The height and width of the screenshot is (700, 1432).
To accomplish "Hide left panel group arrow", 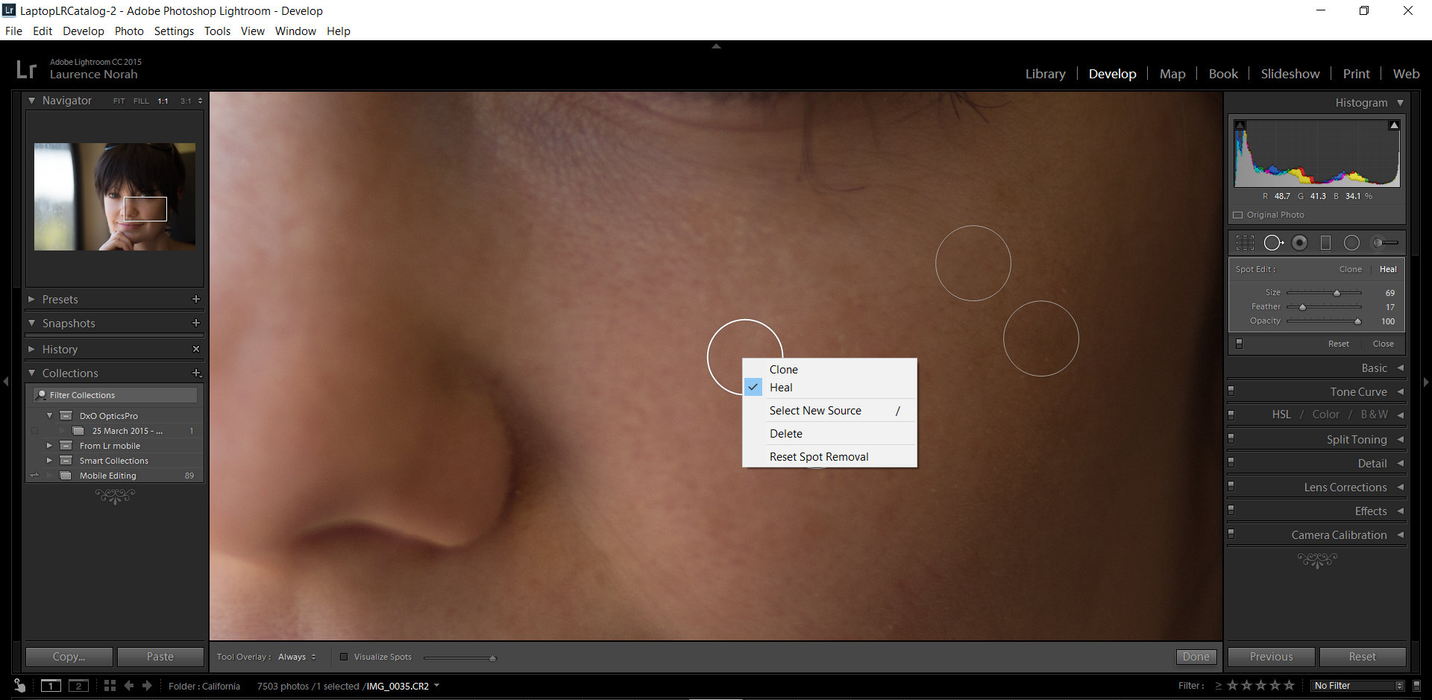I will click(x=6, y=382).
